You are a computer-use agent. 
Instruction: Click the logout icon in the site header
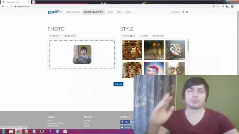point(187,12)
